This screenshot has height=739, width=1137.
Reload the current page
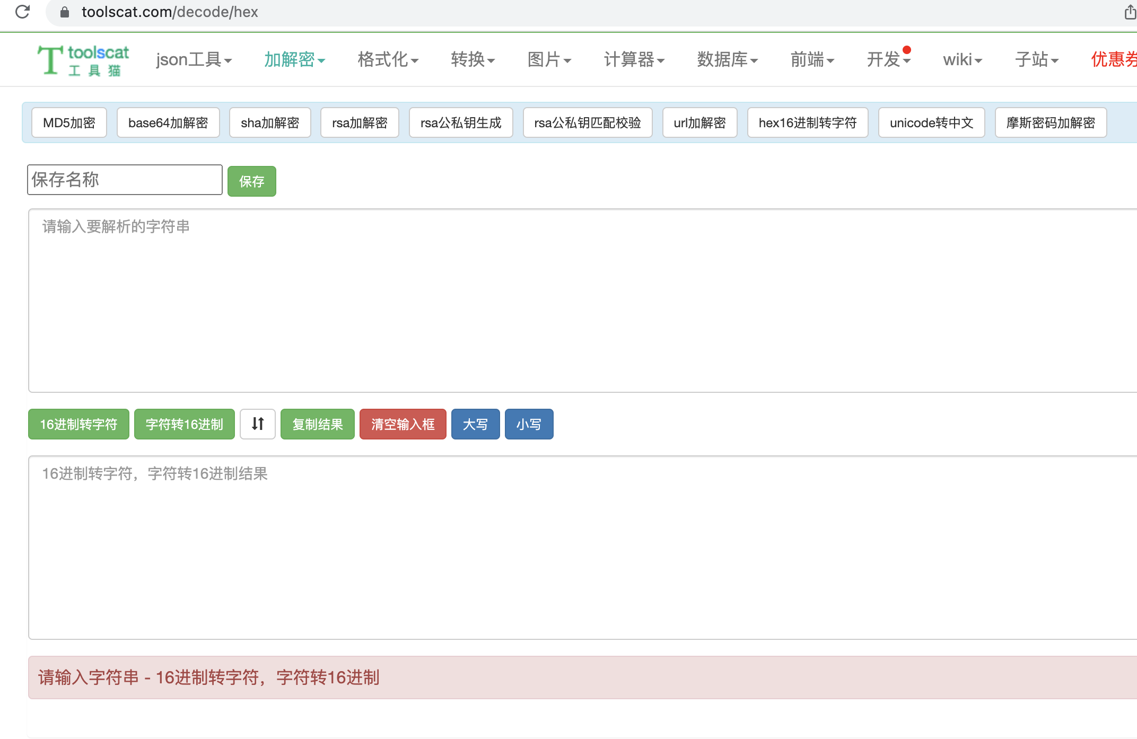(x=22, y=12)
